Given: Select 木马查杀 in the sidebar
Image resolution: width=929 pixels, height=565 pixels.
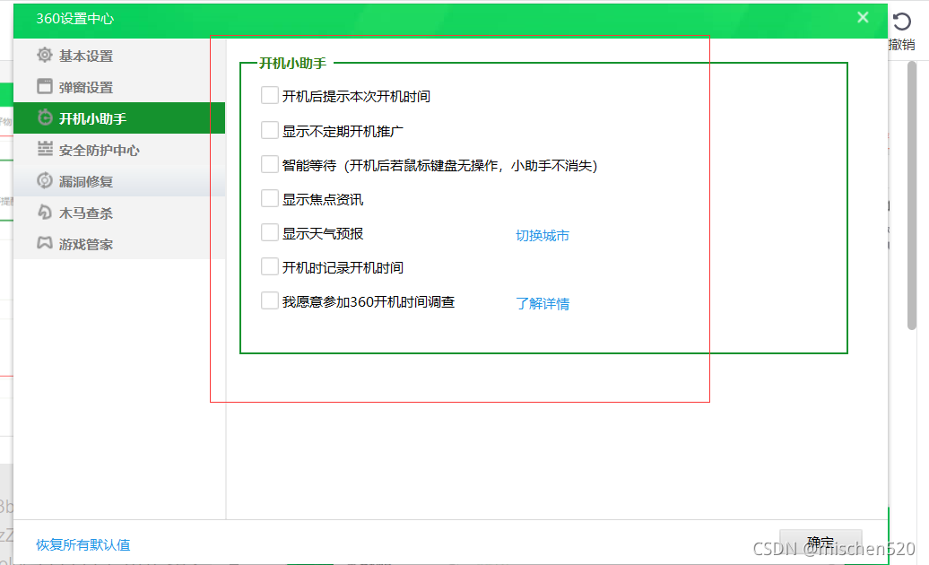Looking at the screenshot, I should click(x=119, y=213).
